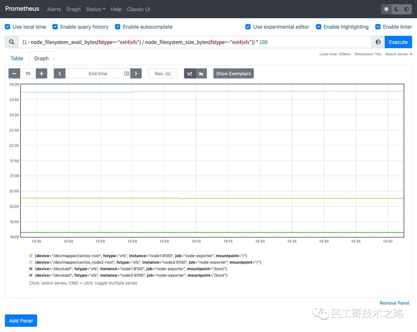
Task: Click the 14:00 x-axis time label
Action: click(x=132, y=241)
